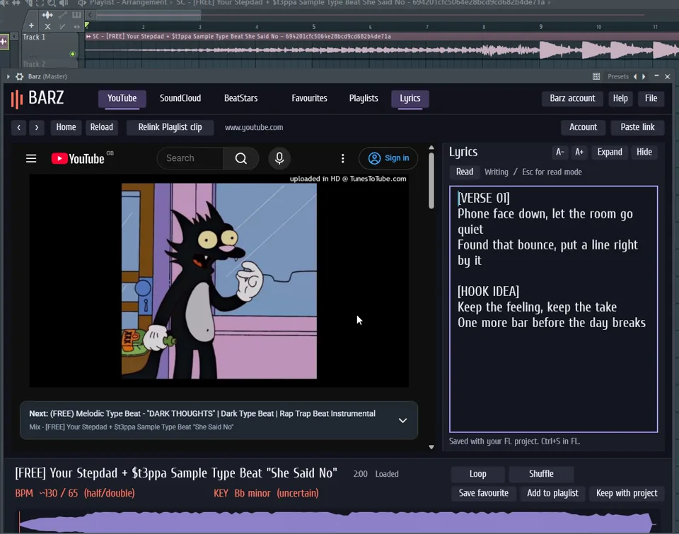
Task: Click the KEY Bb minor readout
Action: (266, 493)
